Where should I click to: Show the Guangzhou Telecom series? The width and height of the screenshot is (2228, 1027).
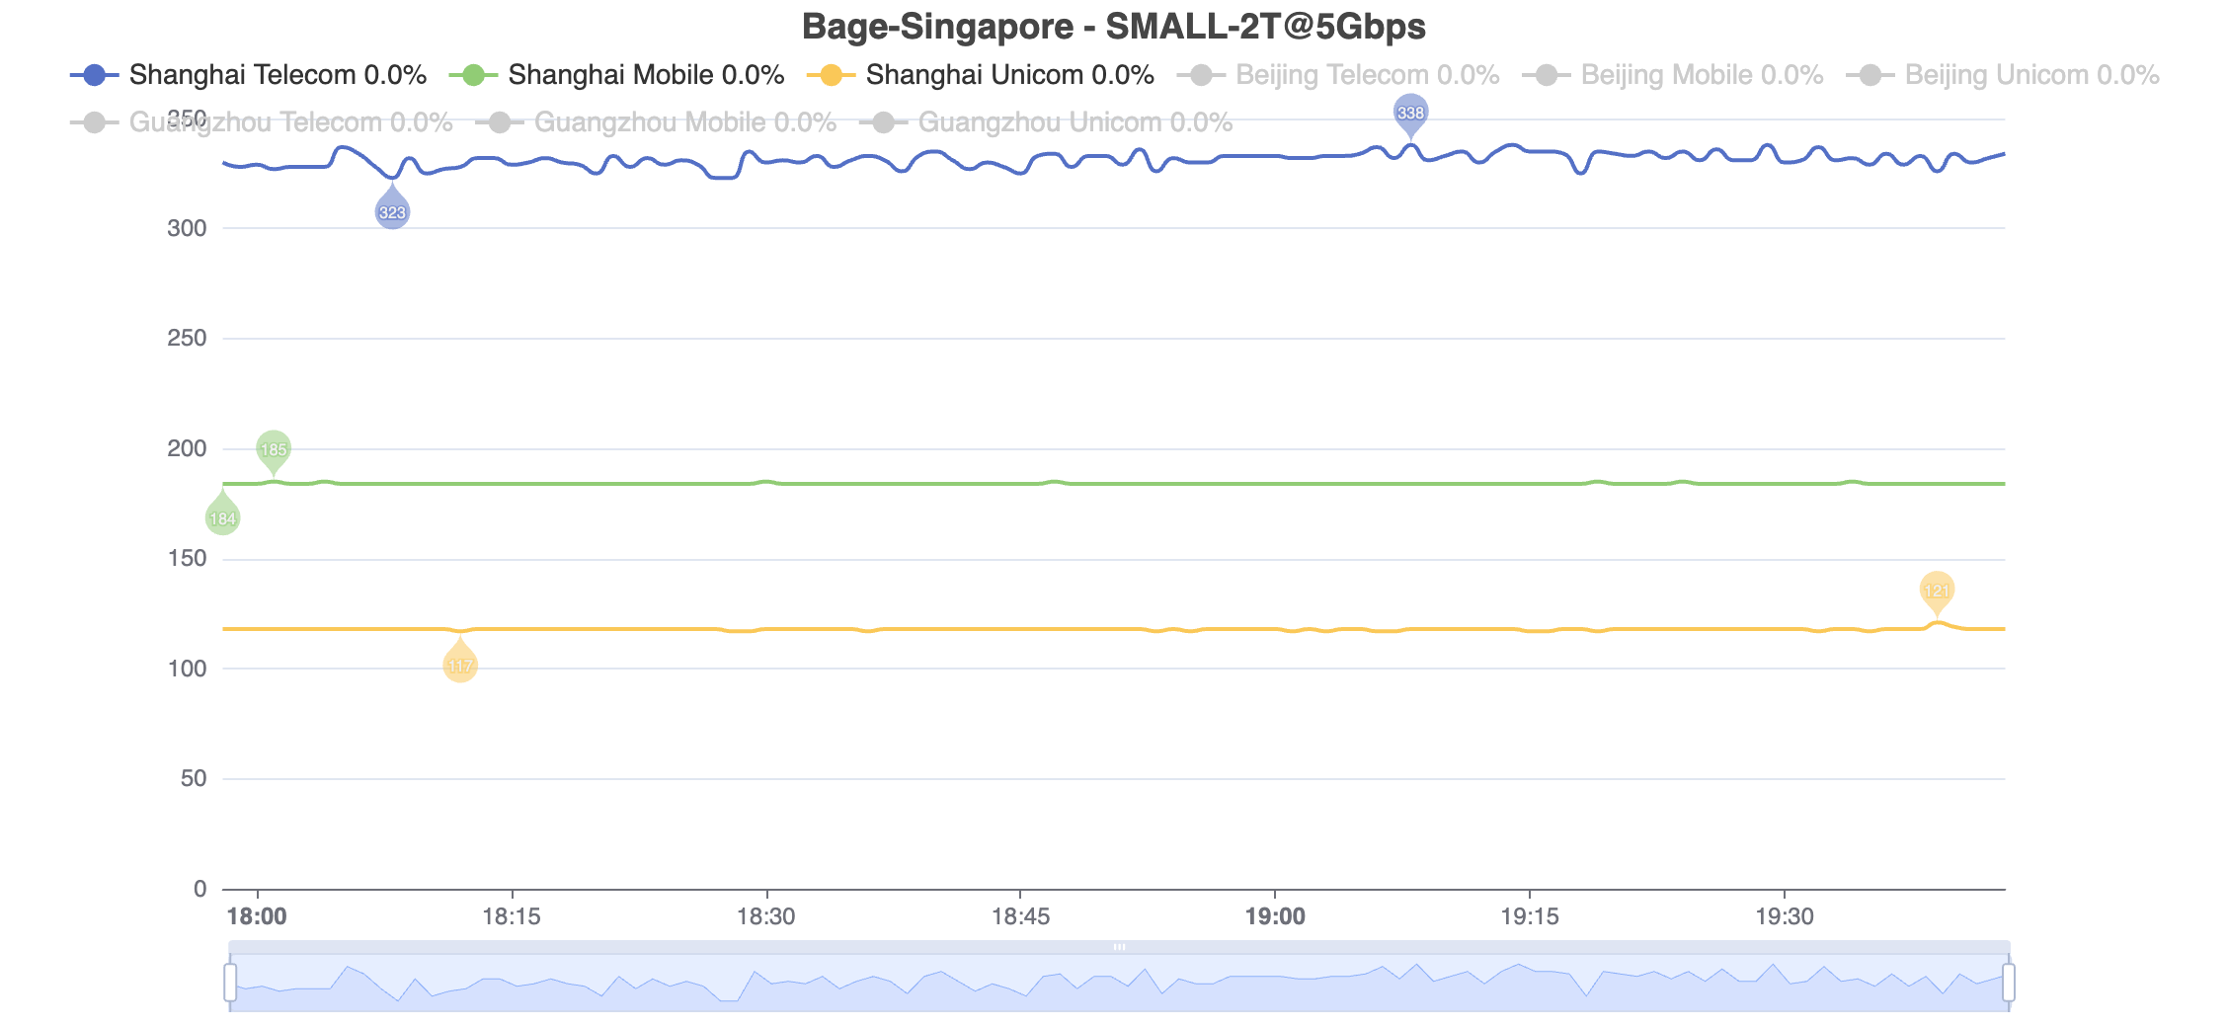click(x=262, y=122)
